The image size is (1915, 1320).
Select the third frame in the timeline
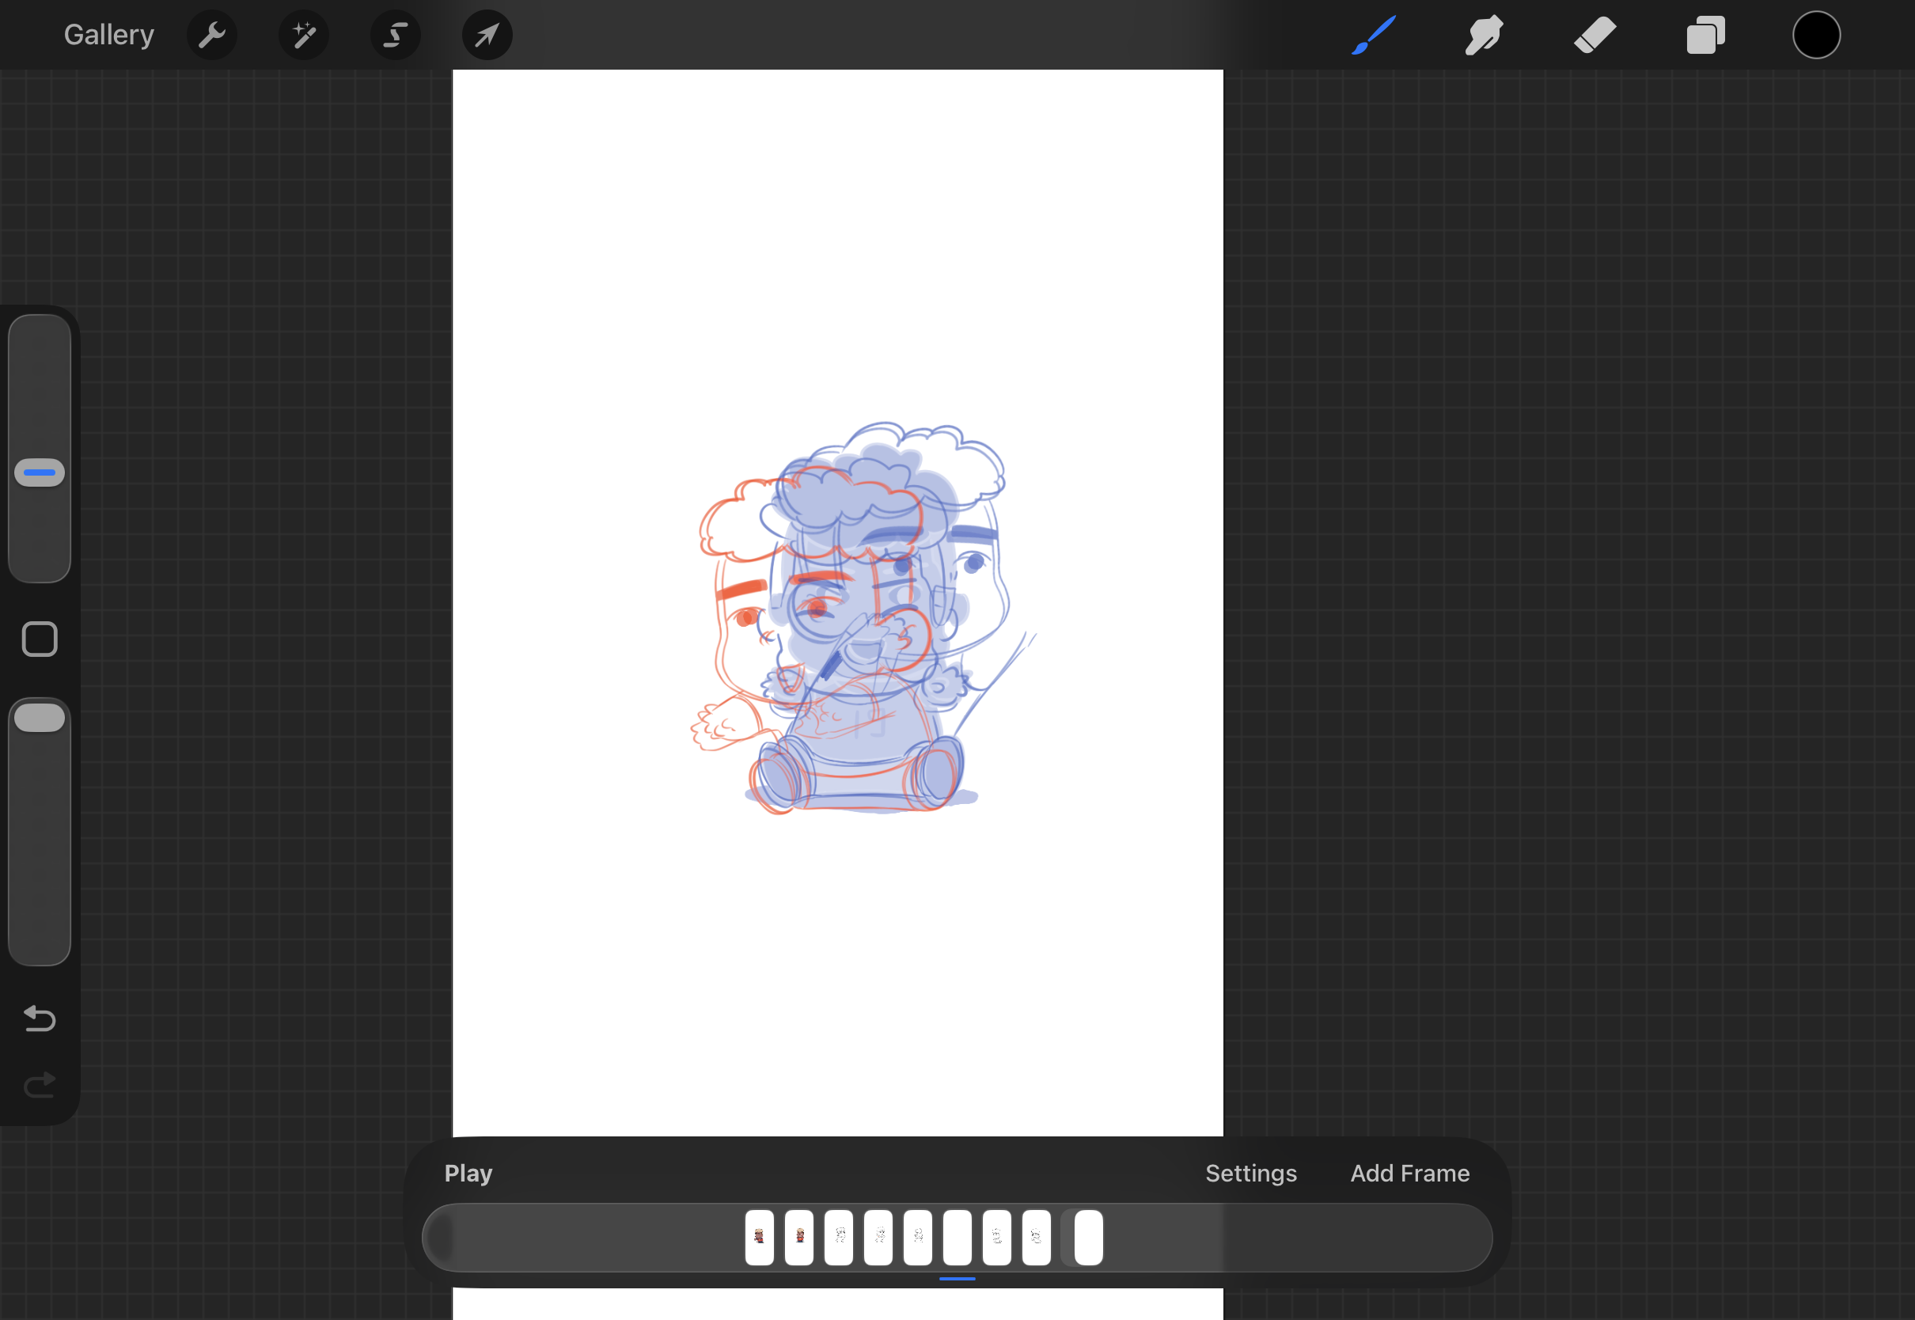(839, 1237)
